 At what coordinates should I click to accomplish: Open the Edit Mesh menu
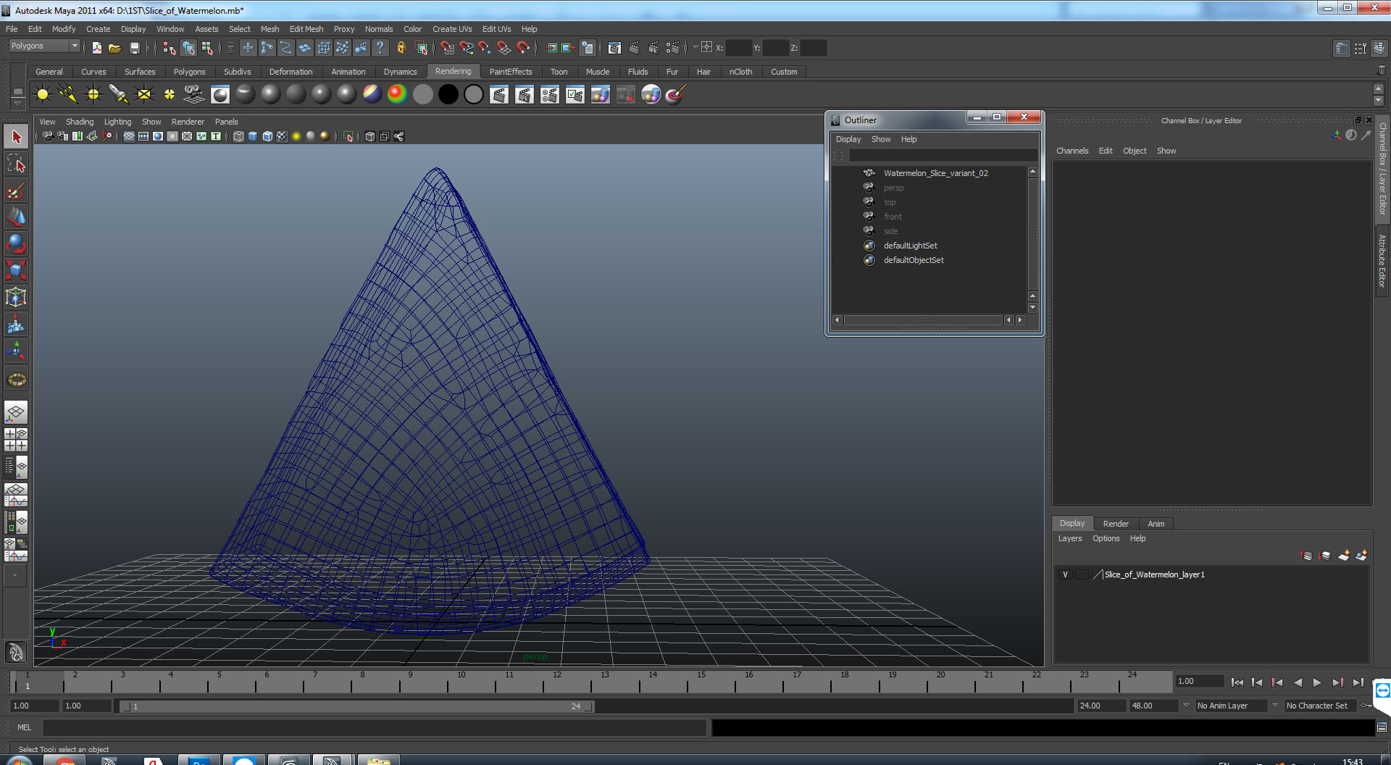click(x=306, y=29)
